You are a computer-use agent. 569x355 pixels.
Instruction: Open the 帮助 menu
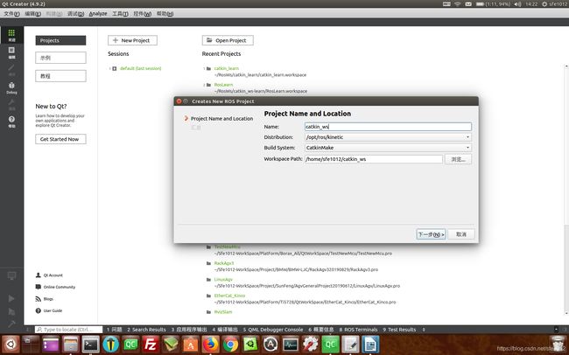coord(165,14)
